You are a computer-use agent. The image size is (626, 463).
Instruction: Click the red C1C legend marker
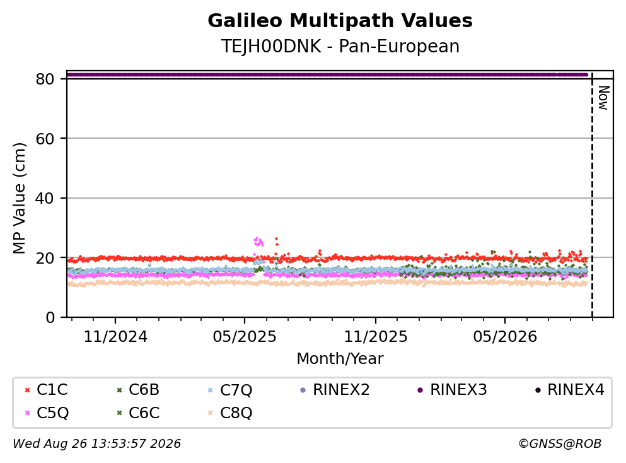click(28, 390)
